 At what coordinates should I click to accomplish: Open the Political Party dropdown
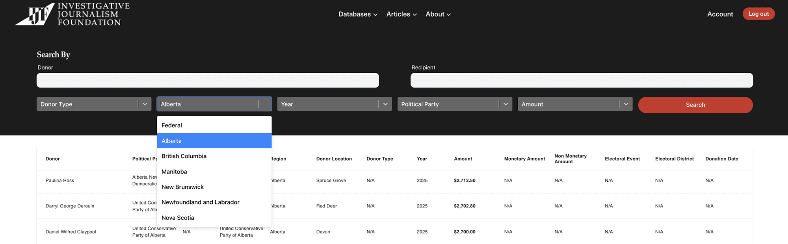pyautogui.click(x=455, y=104)
